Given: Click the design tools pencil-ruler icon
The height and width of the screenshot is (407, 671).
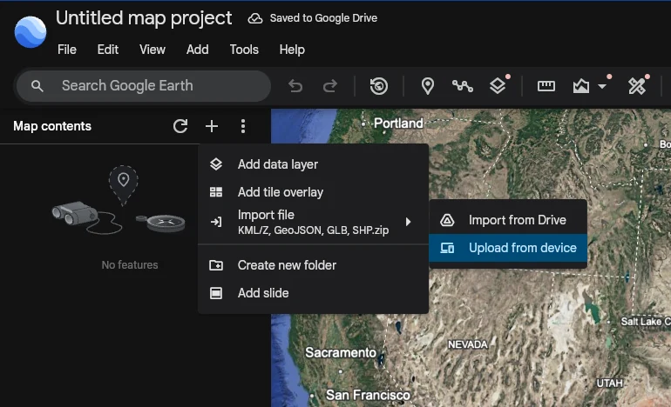Looking at the screenshot, I should click(637, 86).
